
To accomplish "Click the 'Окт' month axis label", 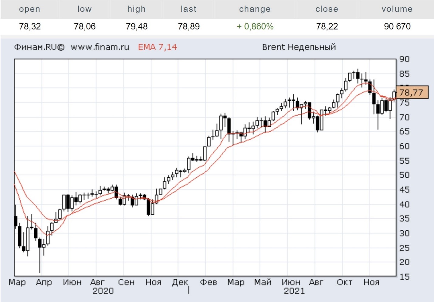I will tap(344, 283).
